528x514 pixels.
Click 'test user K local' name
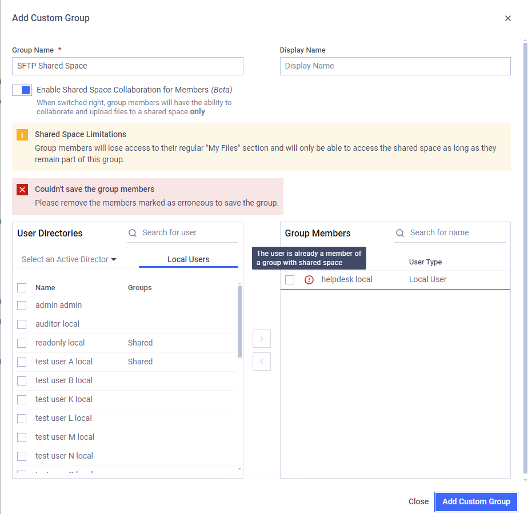click(64, 400)
